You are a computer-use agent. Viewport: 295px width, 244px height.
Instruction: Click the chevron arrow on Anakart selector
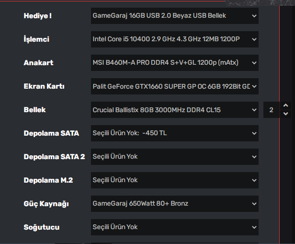tap(253, 63)
